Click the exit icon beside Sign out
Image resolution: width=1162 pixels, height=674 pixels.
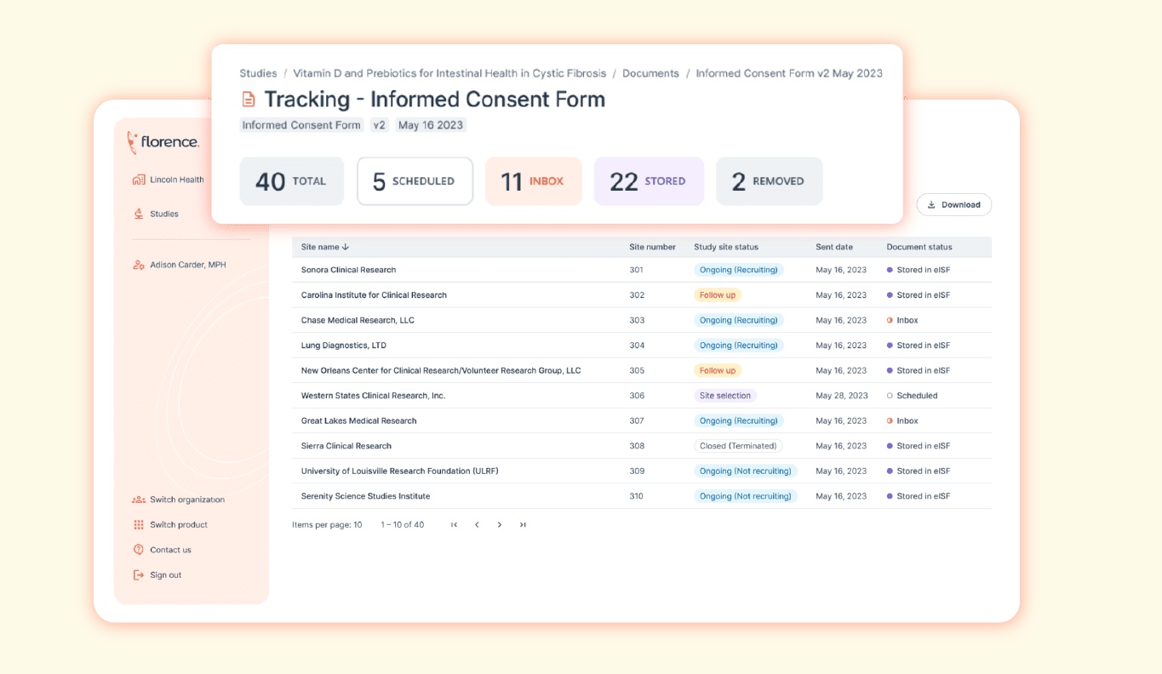coord(139,575)
